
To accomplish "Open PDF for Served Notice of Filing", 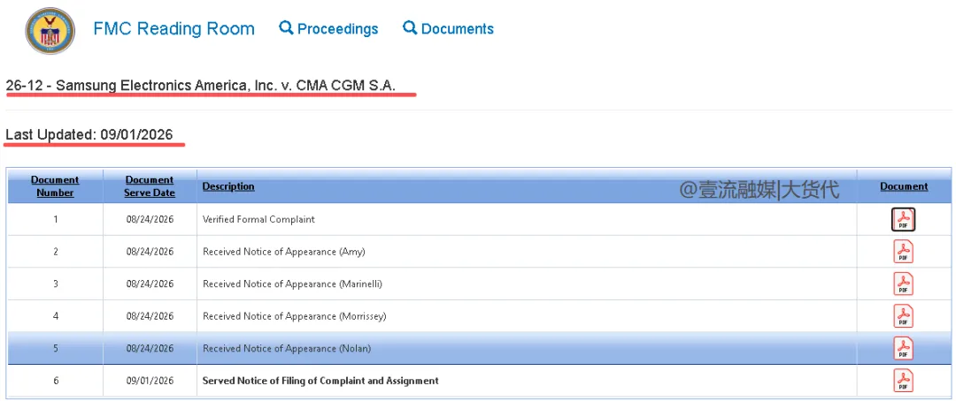I will (x=903, y=381).
